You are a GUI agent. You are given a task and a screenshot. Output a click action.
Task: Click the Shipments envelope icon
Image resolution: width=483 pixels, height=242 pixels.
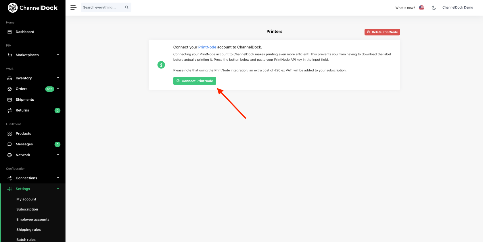(x=9, y=100)
